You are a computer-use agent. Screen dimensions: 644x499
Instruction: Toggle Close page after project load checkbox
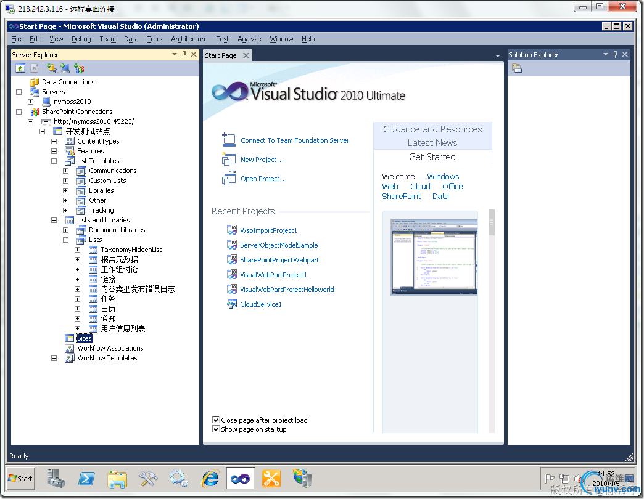[216, 420]
